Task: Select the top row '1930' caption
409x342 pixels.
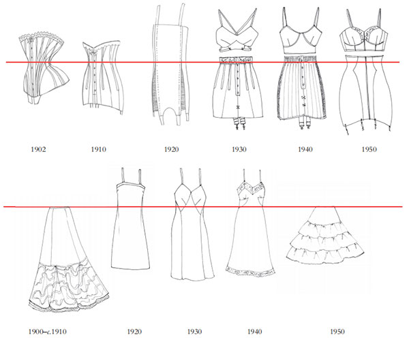Action: click(239, 149)
